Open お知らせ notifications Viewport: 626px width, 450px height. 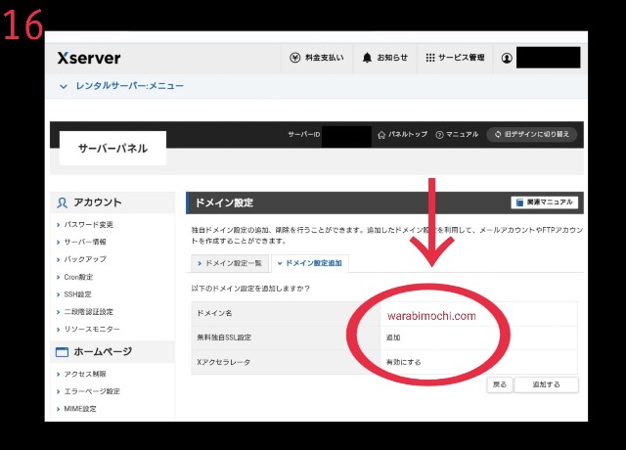384,58
